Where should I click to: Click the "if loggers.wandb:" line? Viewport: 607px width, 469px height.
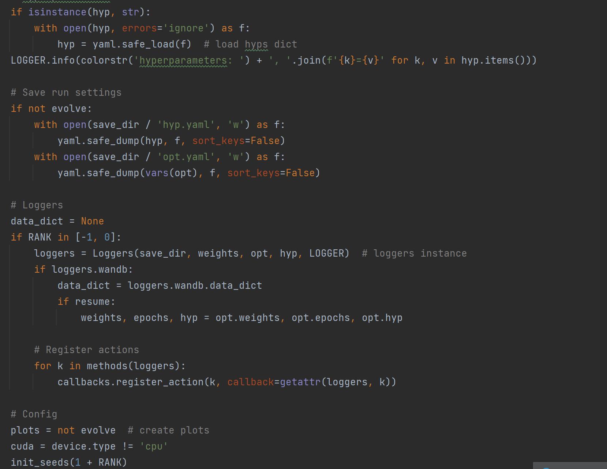[83, 269]
